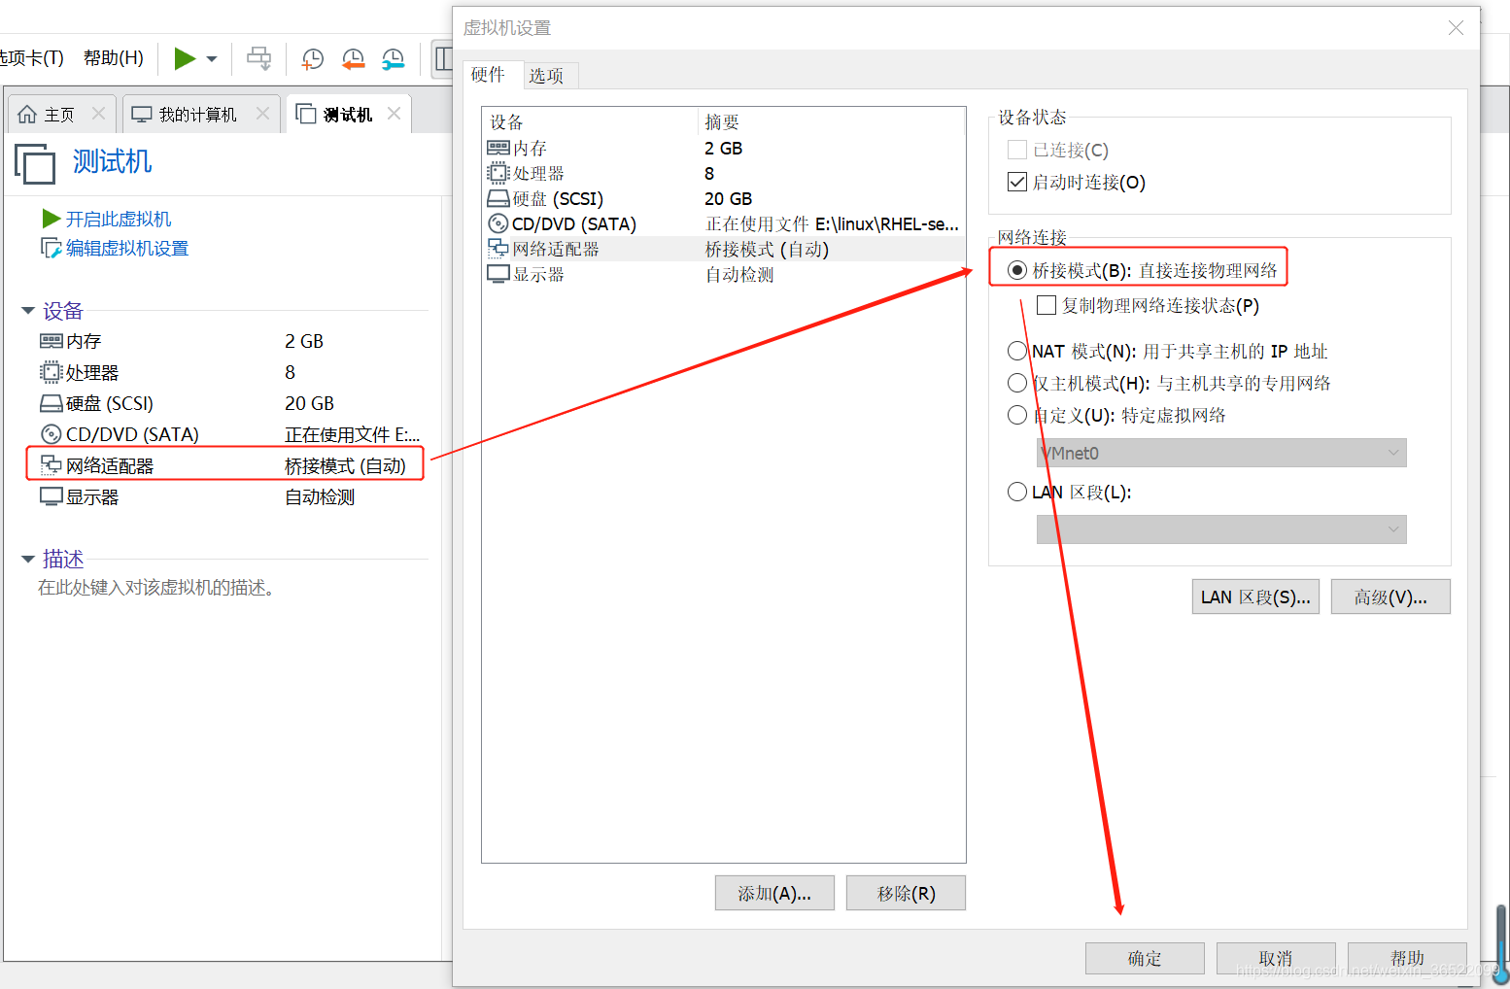Collapse the 描述 section
The width and height of the screenshot is (1510, 989).
[x=28, y=559]
